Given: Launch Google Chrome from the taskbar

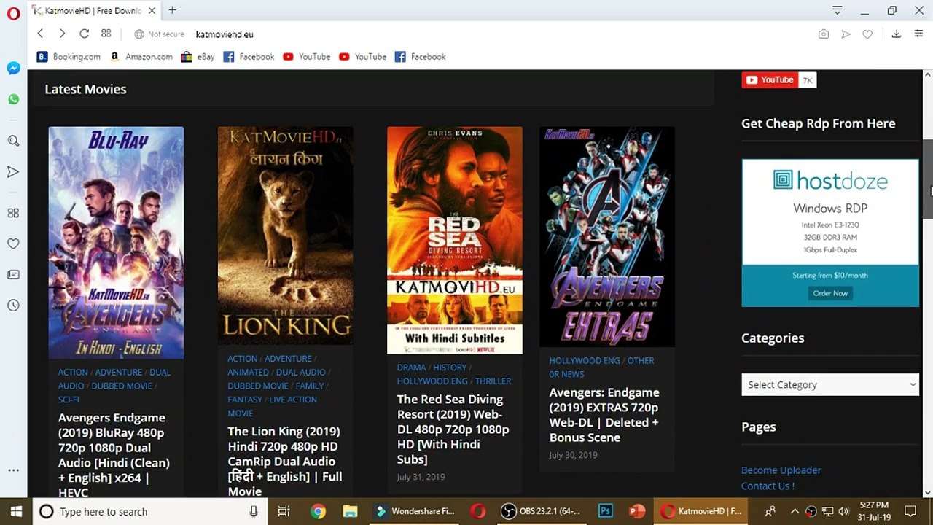Looking at the screenshot, I should click(x=318, y=511).
